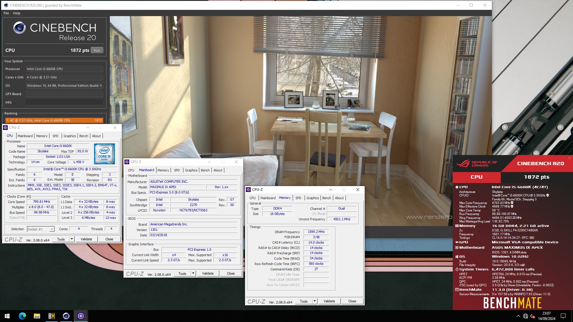Expand Tools dropdown arrow in CPU-Z Memory window

pyautogui.click(x=315, y=301)
